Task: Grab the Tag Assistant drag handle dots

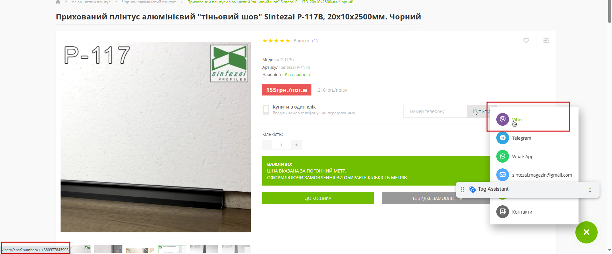Action: click(463, 189)
